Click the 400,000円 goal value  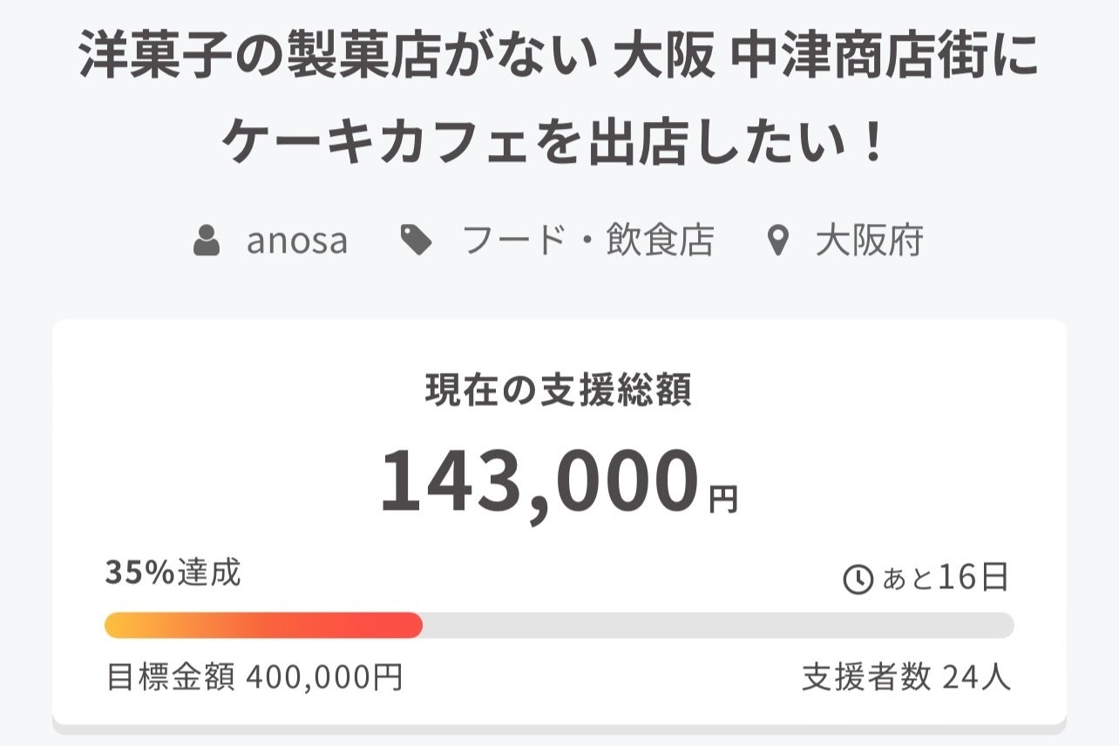click(x=324, y=677)
